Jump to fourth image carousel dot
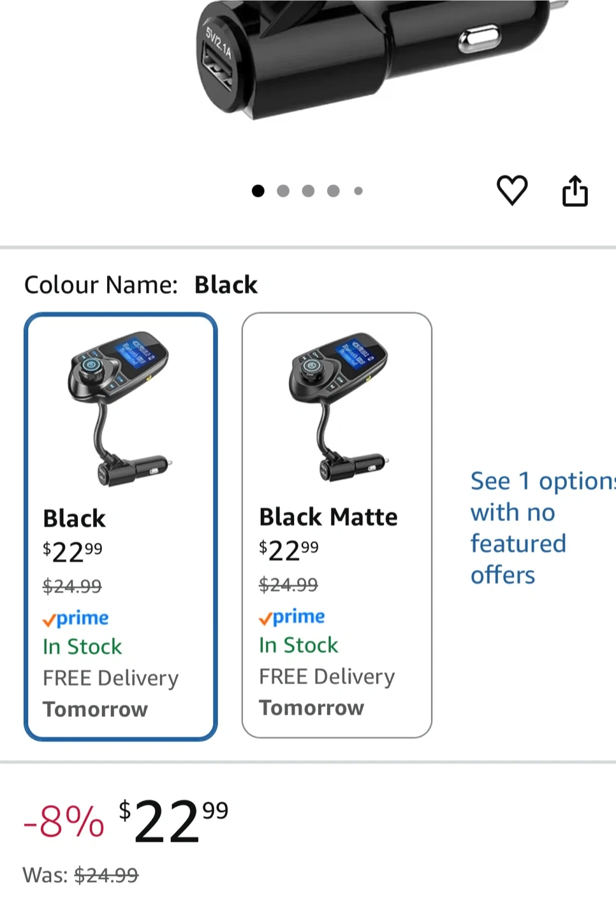Screen dimensions: 616x919 tap(333, 191)
